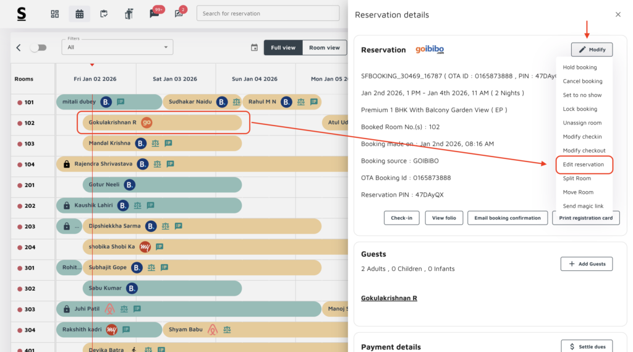Close the Reservation details panel

(618, 15)
